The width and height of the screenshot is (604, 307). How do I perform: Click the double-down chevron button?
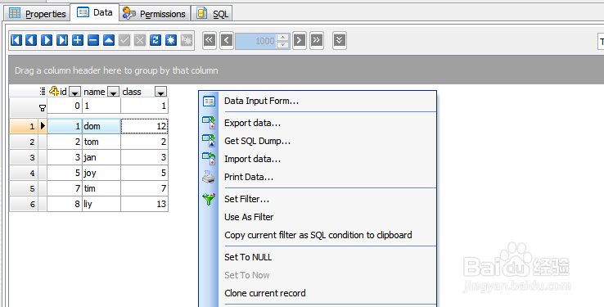(340, 40)
